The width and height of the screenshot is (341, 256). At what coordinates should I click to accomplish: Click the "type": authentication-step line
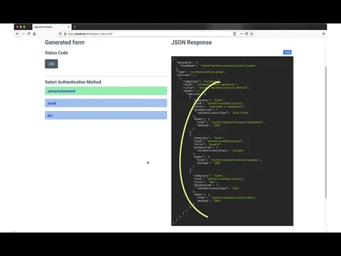click(x=202, y=72)
